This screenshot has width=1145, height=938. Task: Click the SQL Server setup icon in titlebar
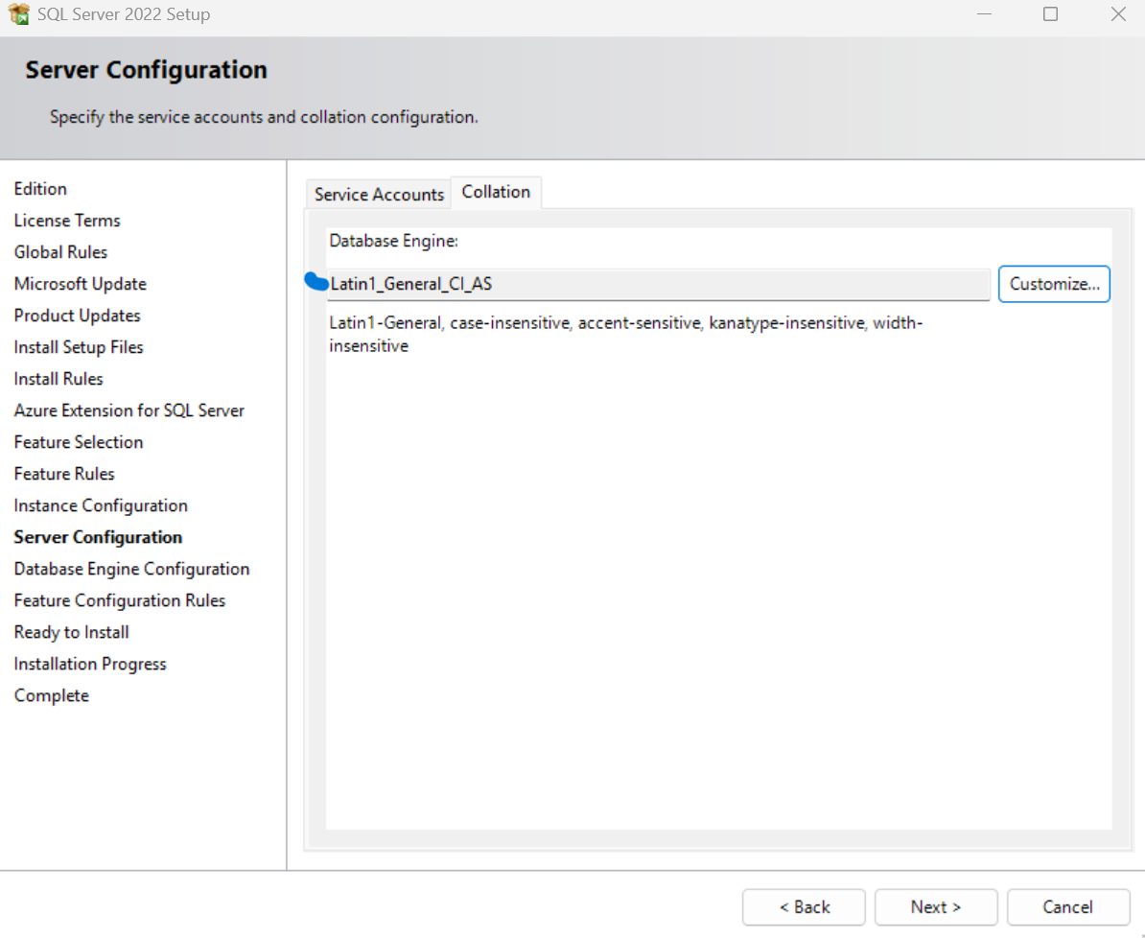[x=17, y=14]
